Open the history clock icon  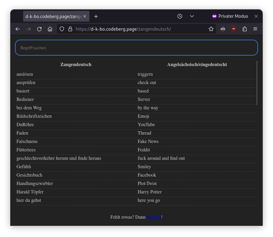click(180, 16)
